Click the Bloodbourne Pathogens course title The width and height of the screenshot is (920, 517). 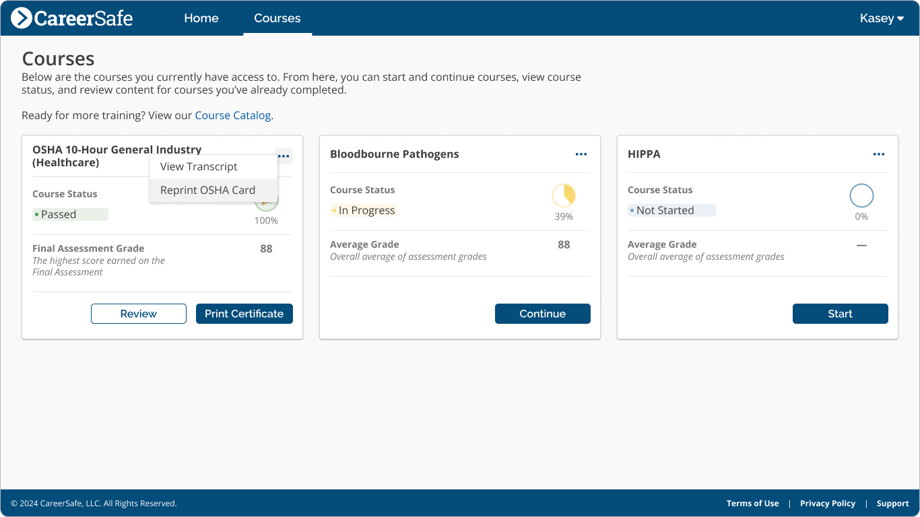click(x=394, y=154)
